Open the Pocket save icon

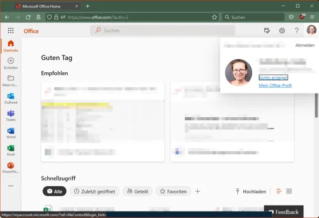(x=291, y=17)
